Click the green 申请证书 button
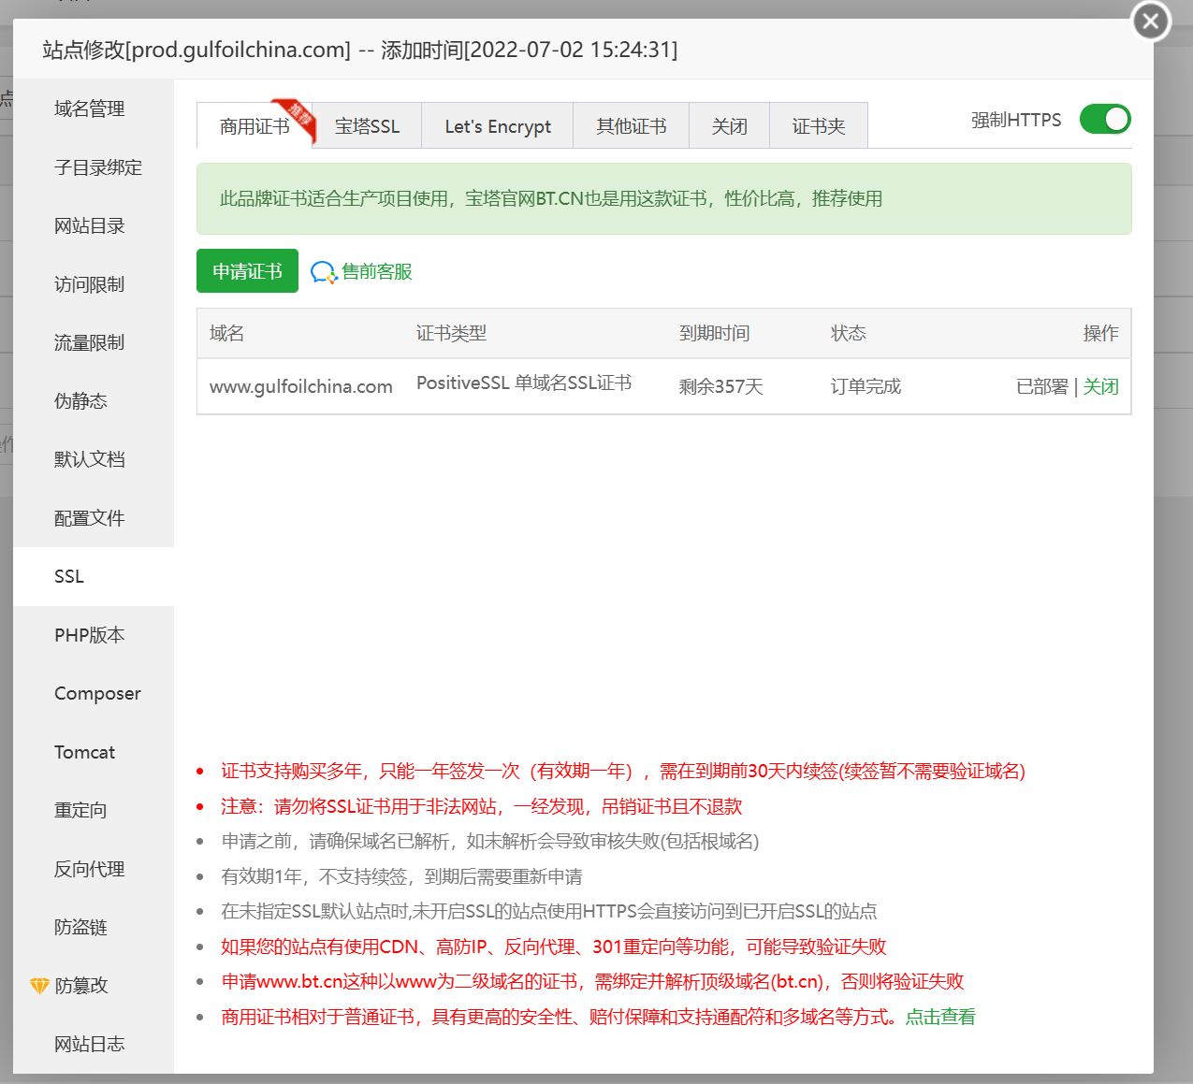The height and width of the screenshot is (1084, 1193). [247, 271]
